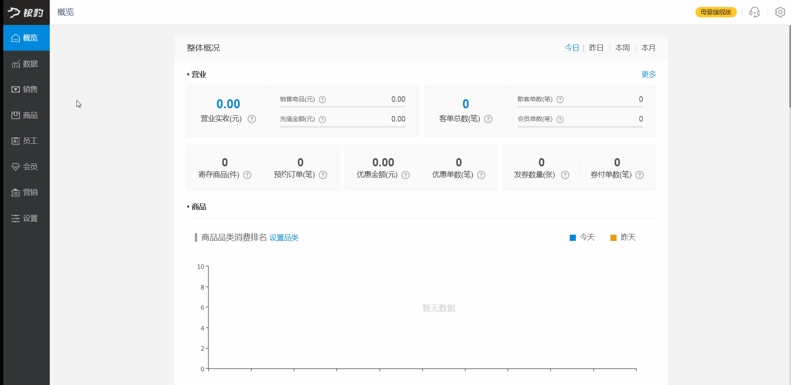Open the customer service headset icon
The image size is (791, 385).
pos(754,12)
